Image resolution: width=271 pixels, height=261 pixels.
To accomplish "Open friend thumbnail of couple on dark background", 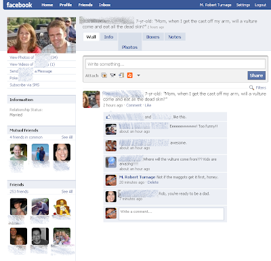I will point(18,236).
